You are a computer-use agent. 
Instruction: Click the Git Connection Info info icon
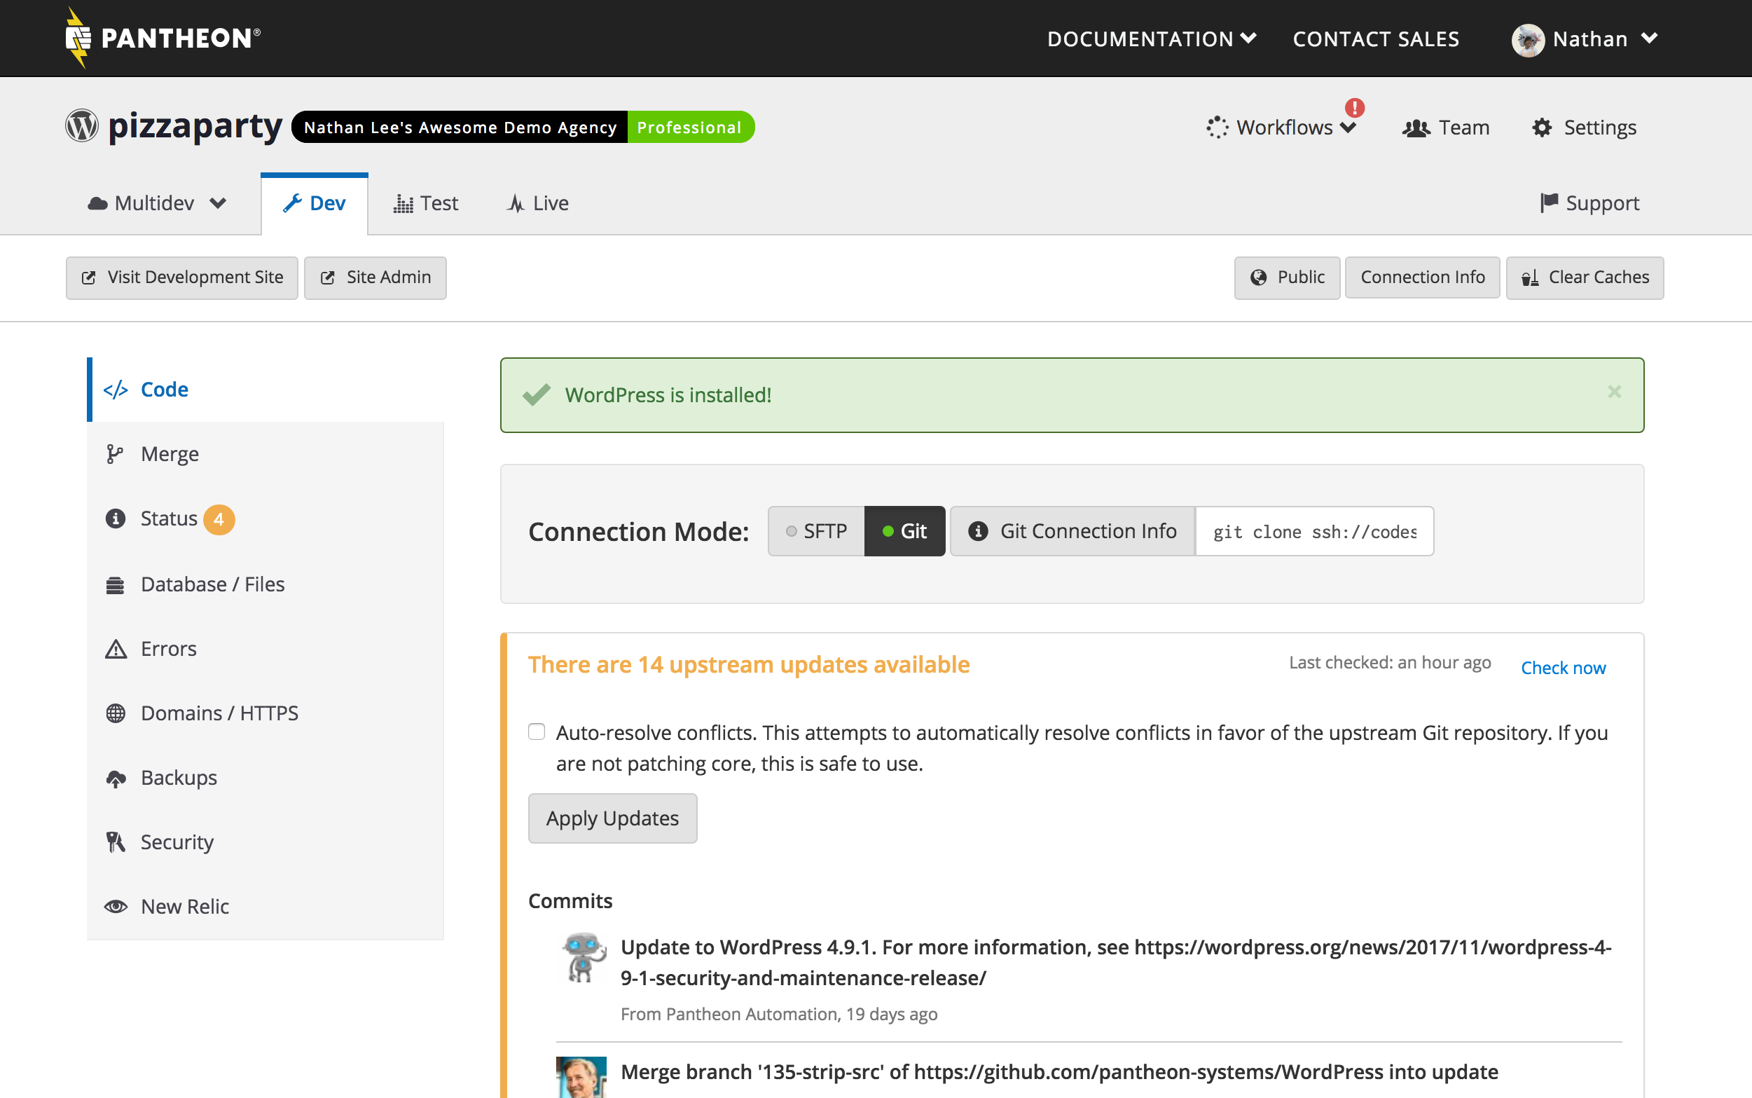[978, 531]
